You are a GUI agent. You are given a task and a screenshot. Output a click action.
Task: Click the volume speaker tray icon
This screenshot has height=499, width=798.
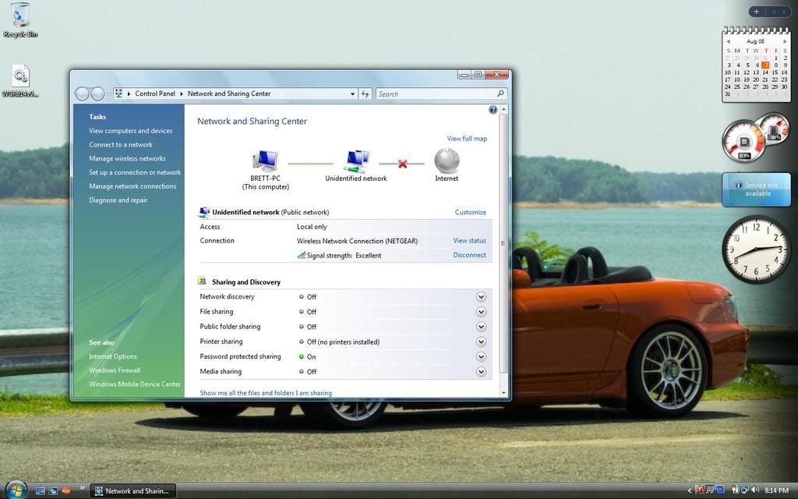pos(755,490)
